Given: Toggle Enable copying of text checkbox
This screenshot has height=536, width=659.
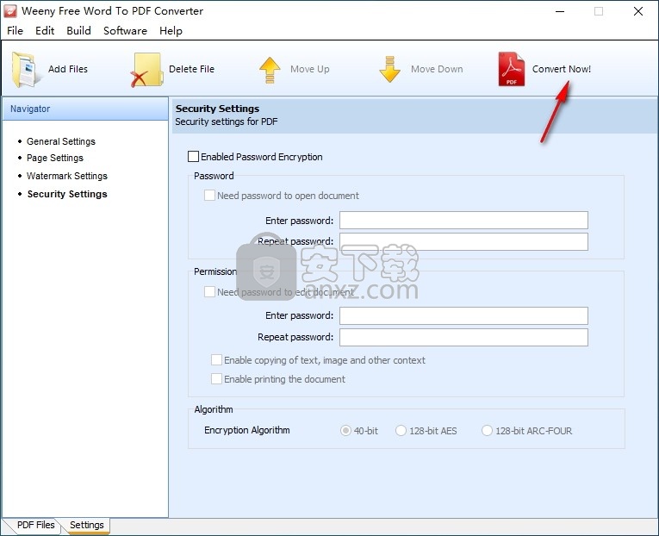Looking at the screenshot, I should (x=216, y=360).
